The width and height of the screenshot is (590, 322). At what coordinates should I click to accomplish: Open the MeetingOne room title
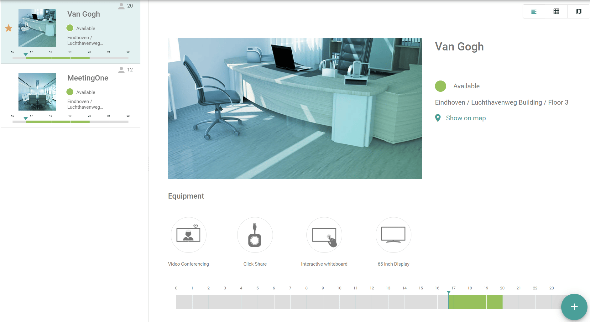[88, 78]
